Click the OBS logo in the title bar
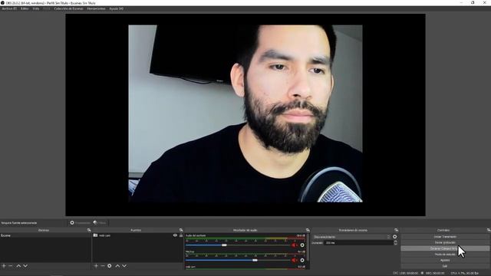The height and width of the screenshot is (276, 491). [3, 3]
